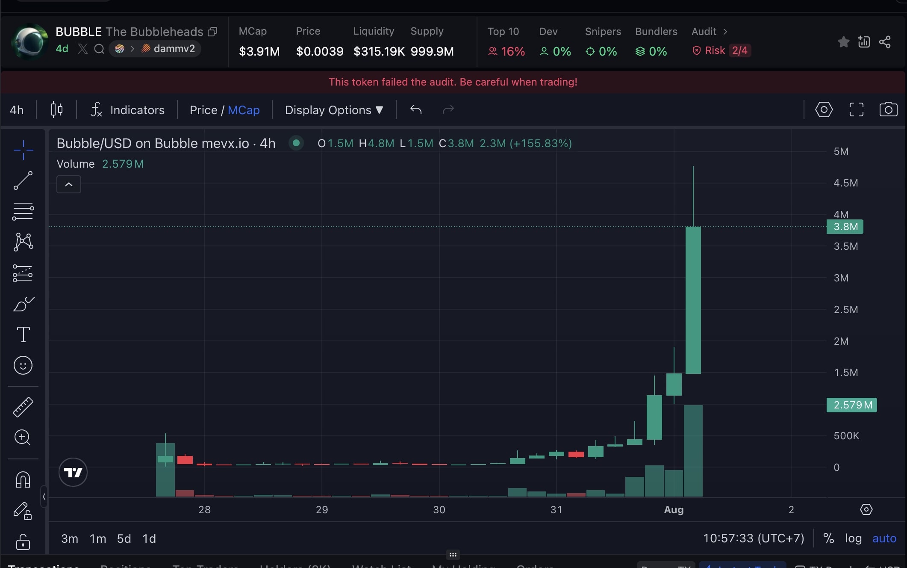The width and height of the screenshot is (907, 568).
Task: Click the Dev 0% value
Action: coord(555,51)
